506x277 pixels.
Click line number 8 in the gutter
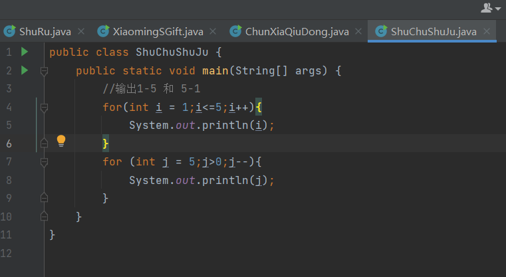point(9,180)
